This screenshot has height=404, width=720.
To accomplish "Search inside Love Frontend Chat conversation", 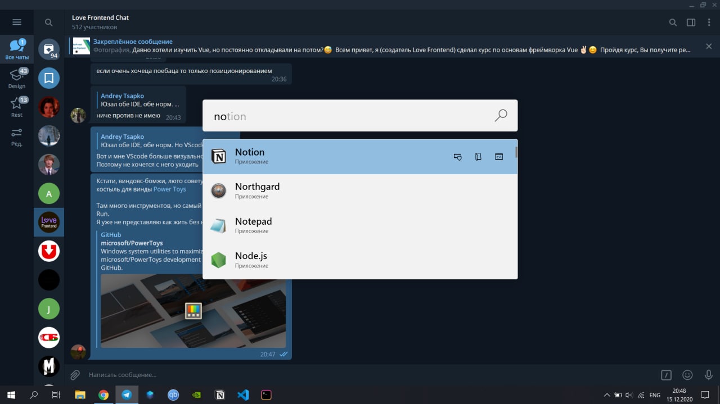I will (x=673, y=22).
